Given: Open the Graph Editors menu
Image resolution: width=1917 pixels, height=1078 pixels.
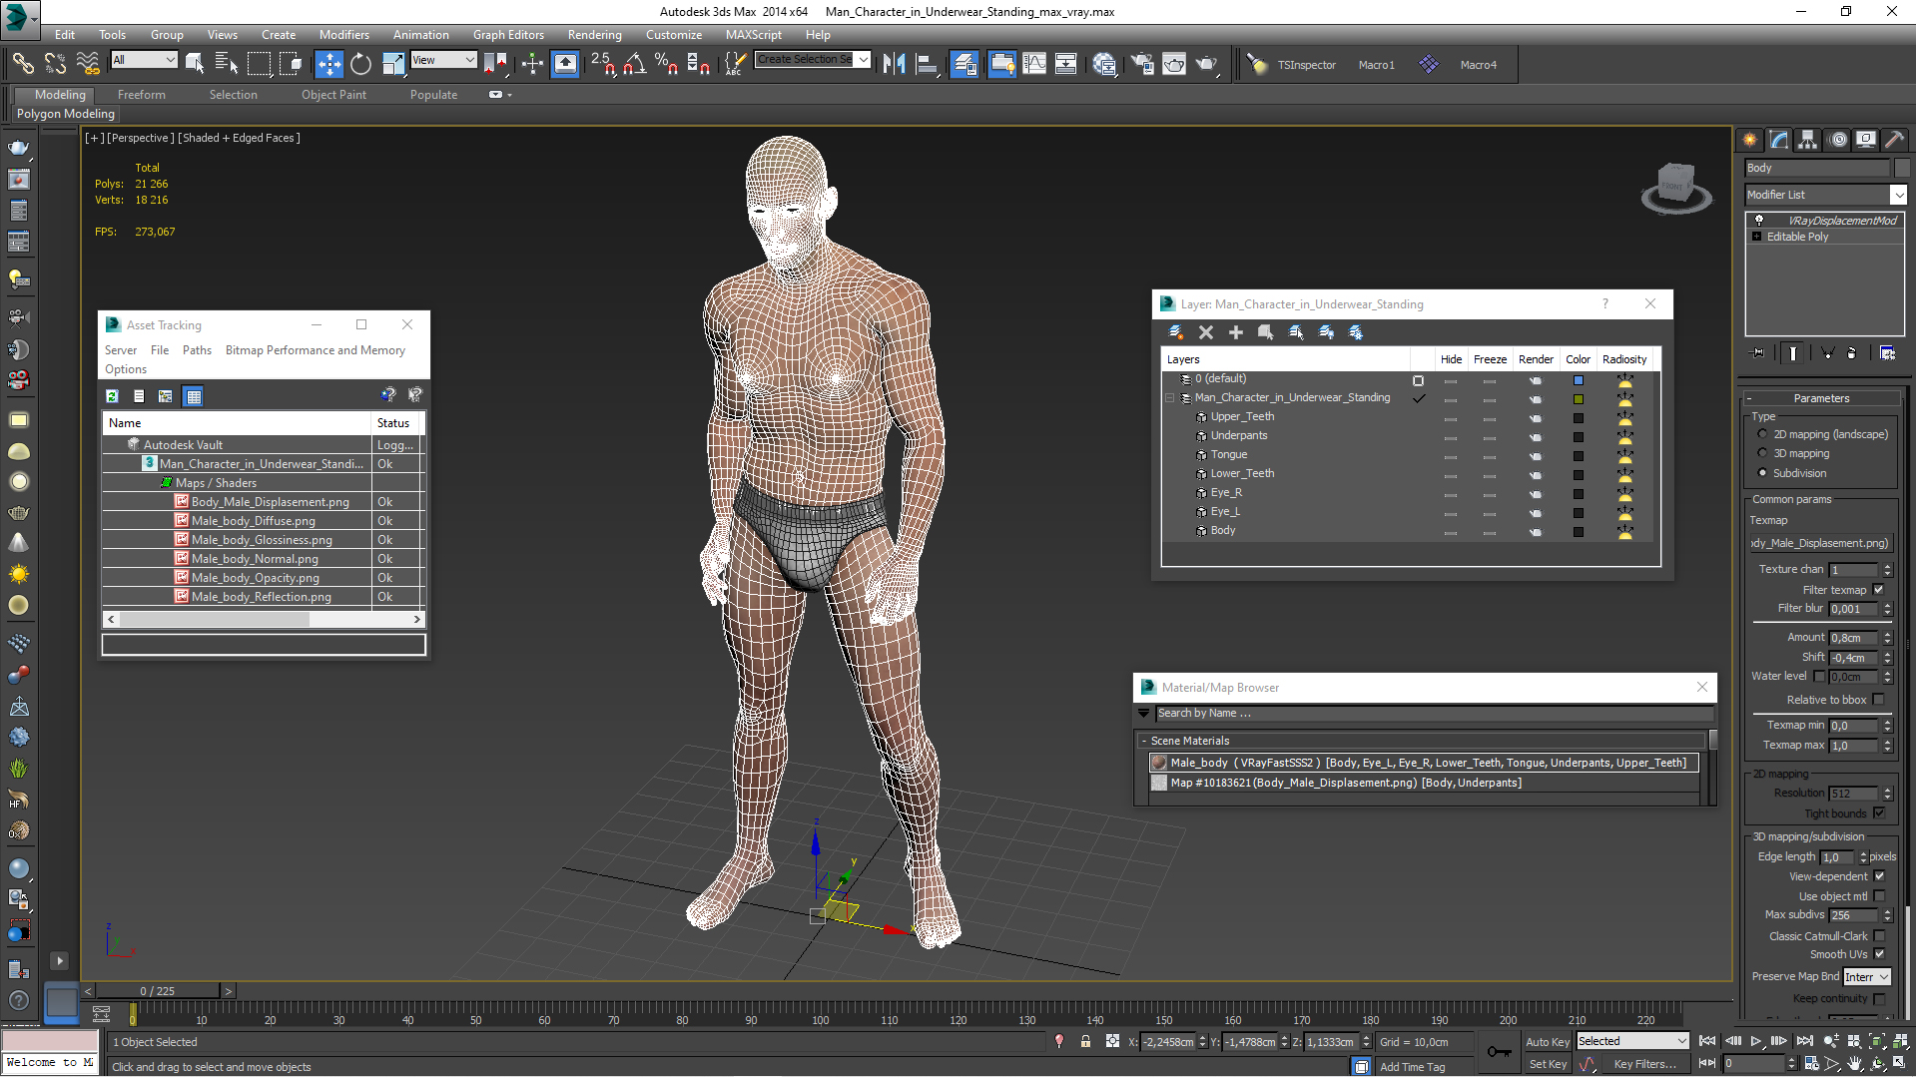Looking at the screenshot, I should pos(508,34).
